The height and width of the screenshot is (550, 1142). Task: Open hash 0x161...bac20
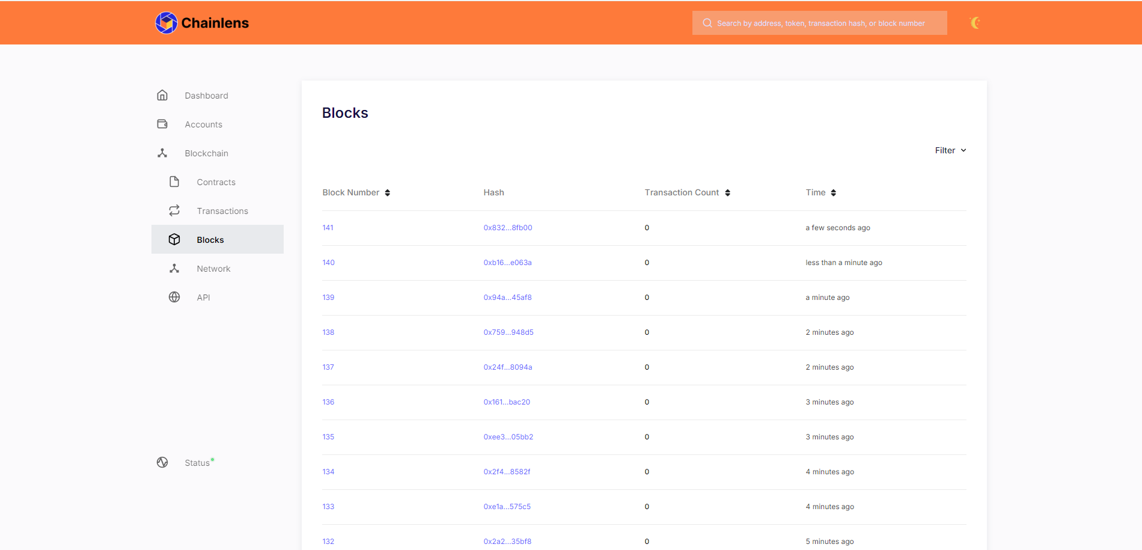[x=507, y=402]
